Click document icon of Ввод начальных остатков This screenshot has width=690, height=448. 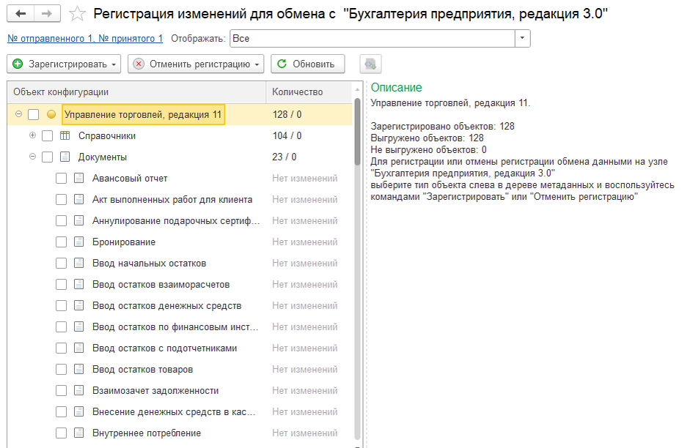pos(78,263)
